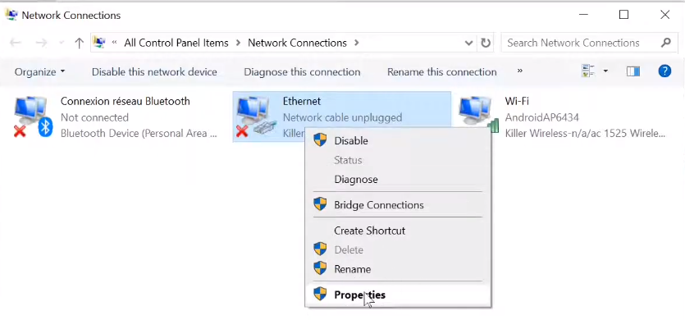This screenshot has width=685, height=320.
Task: Click the Connexion réseau Bluetooth label
Action: [x=125, y=102]
